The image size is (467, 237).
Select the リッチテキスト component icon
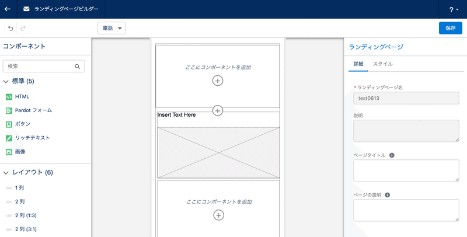pos(9,138)
